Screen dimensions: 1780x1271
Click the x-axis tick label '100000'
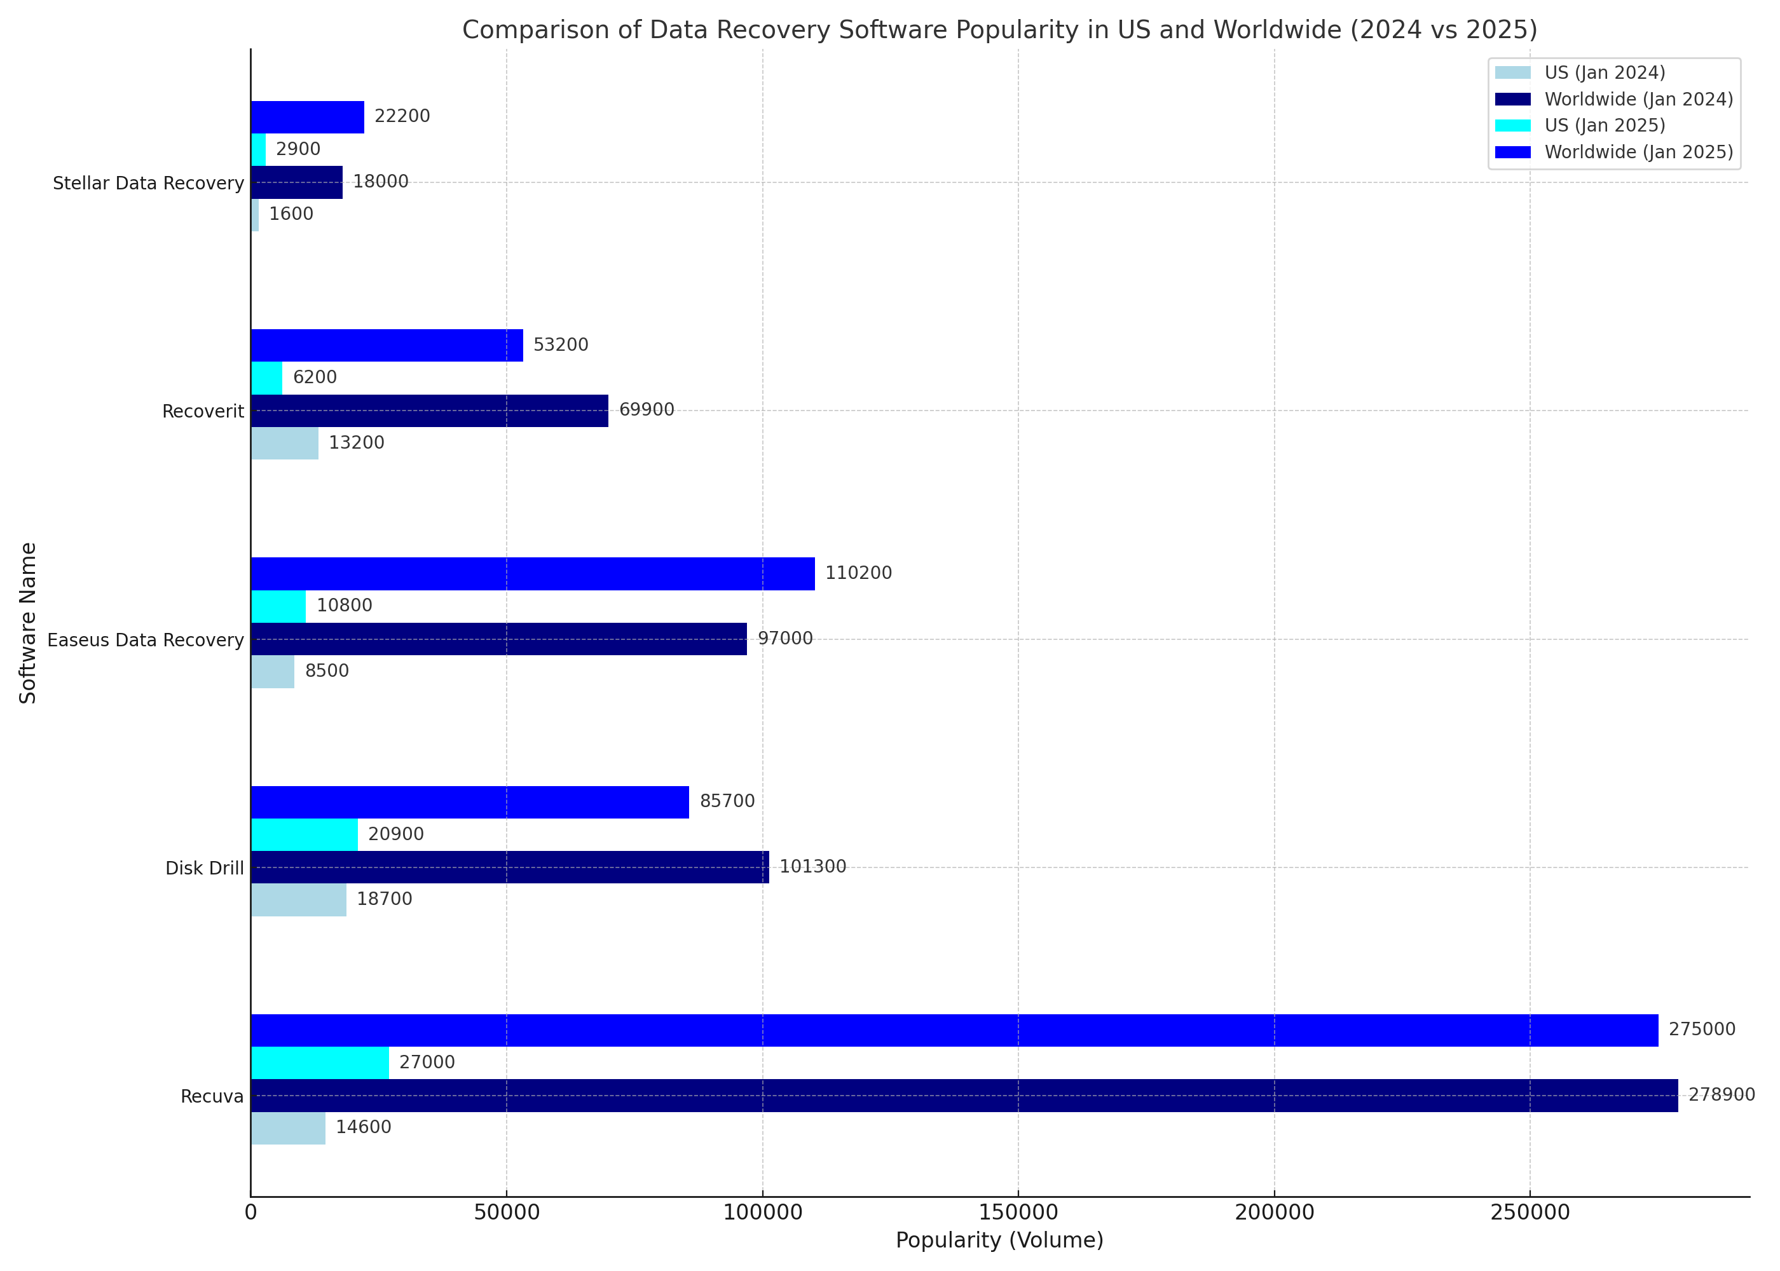(x=763, y=1214)
